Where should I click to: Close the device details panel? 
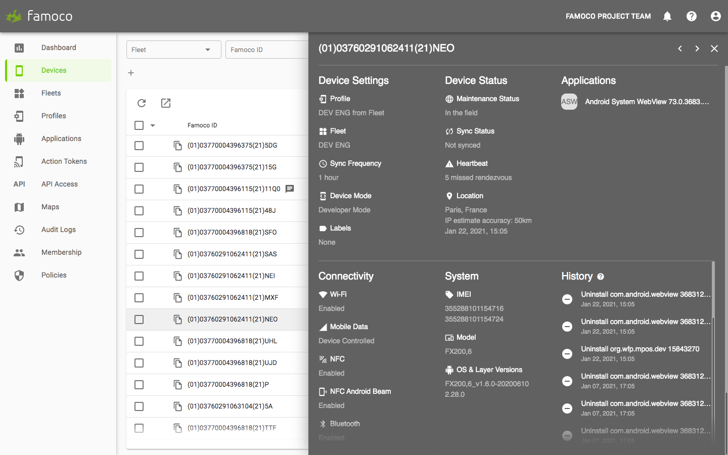(714, 49)
